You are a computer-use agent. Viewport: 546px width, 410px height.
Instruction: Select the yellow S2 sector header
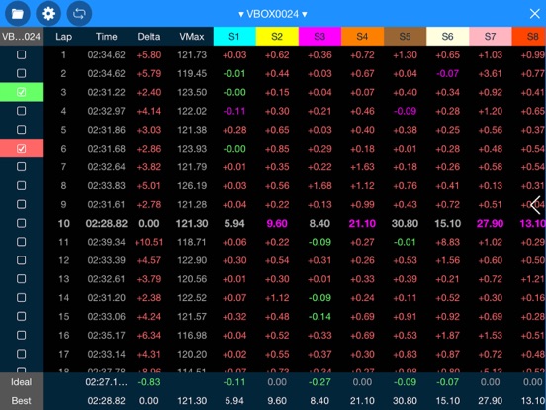point(277,37)
